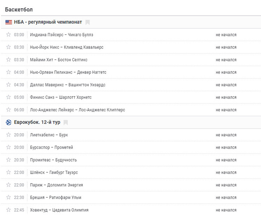Click 'не начался' status for Шлёнск match
The width and height of the screenshot is (261, 216).
click(x=226, y=172)
